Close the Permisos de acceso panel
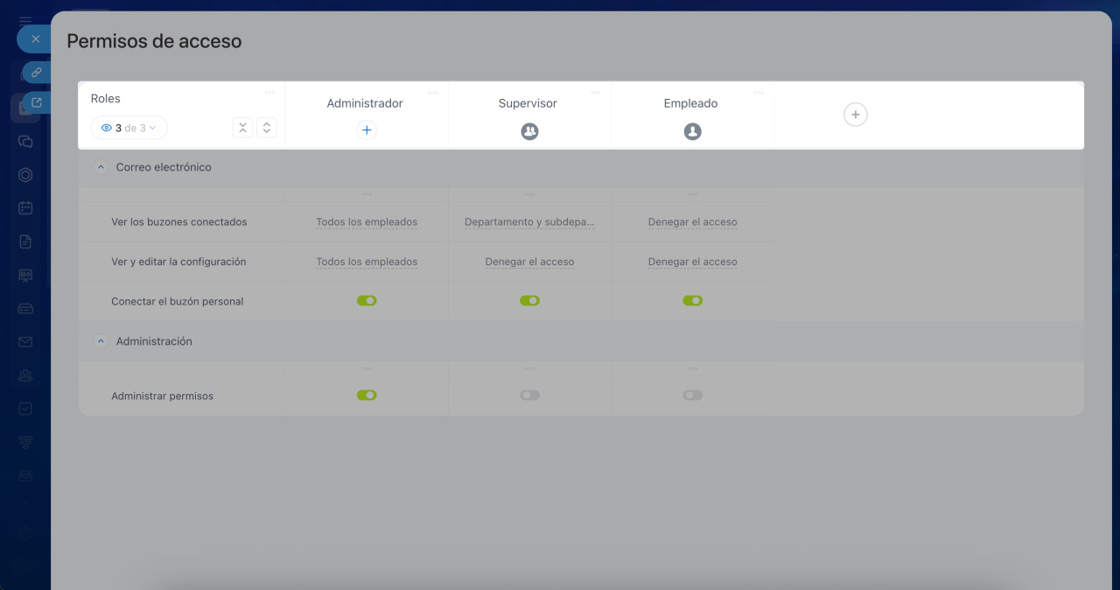Screen dimensions: 1120x590 pyautogui.click(x=35, y=39)
